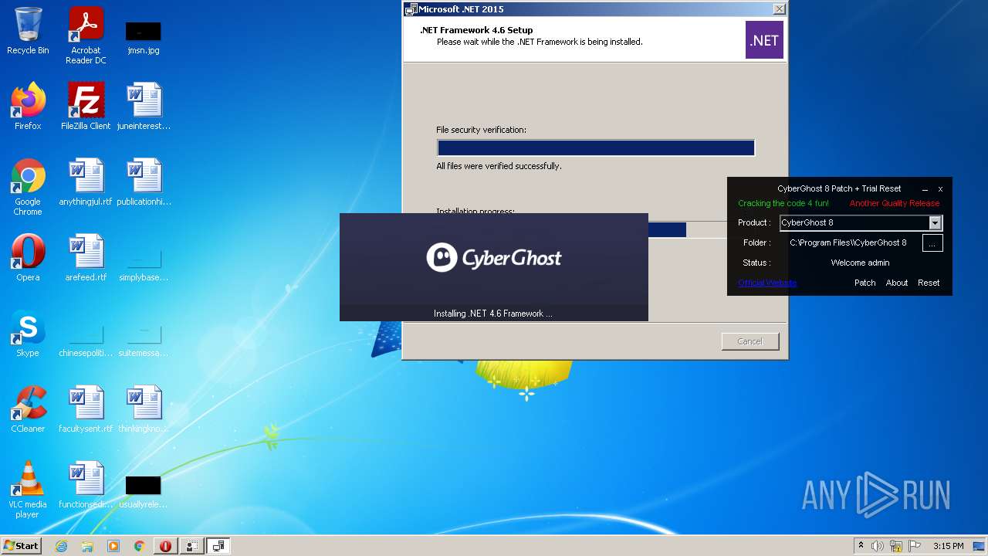Click the CyberGhost logo on splash screen

494,258
